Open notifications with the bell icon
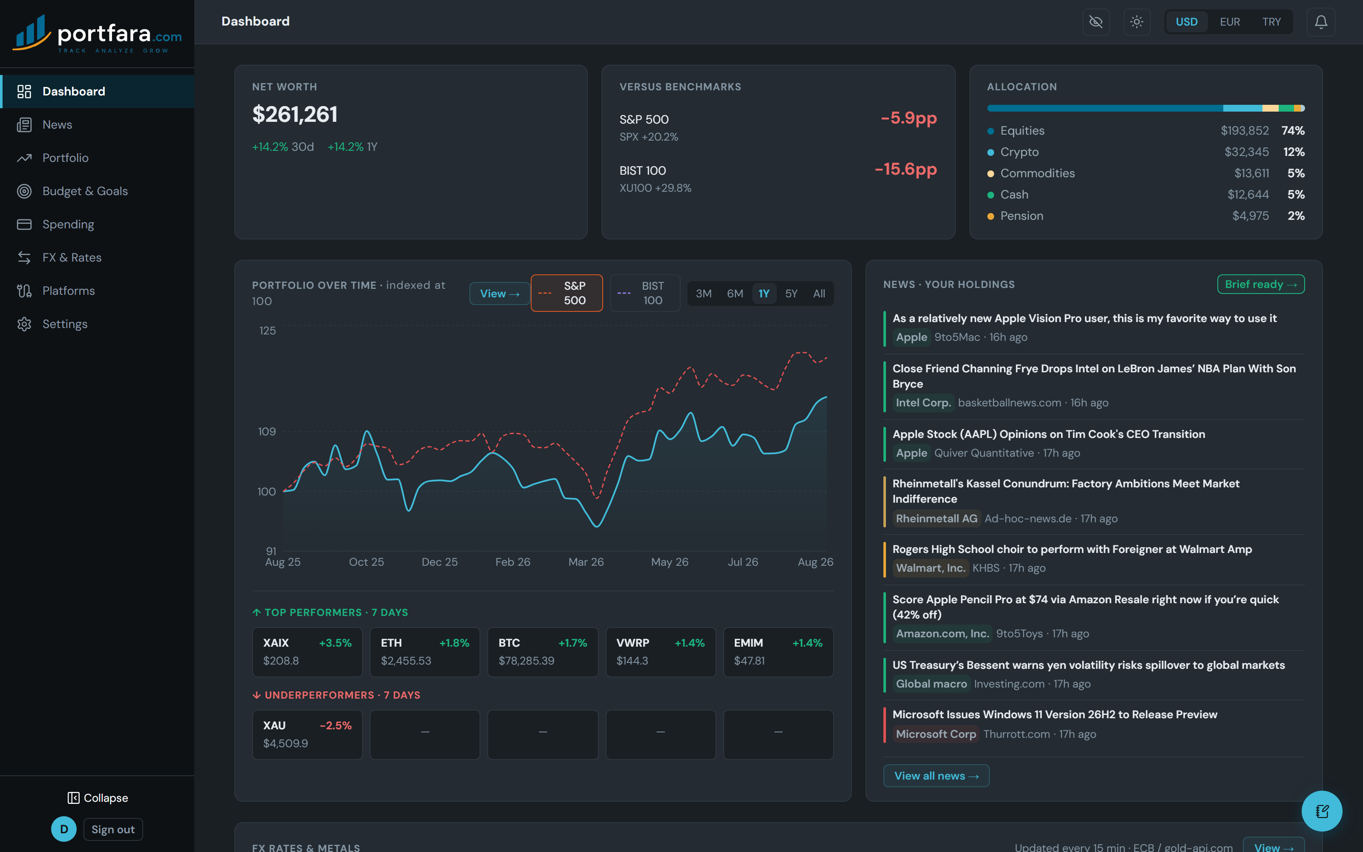 point(1321,22)
